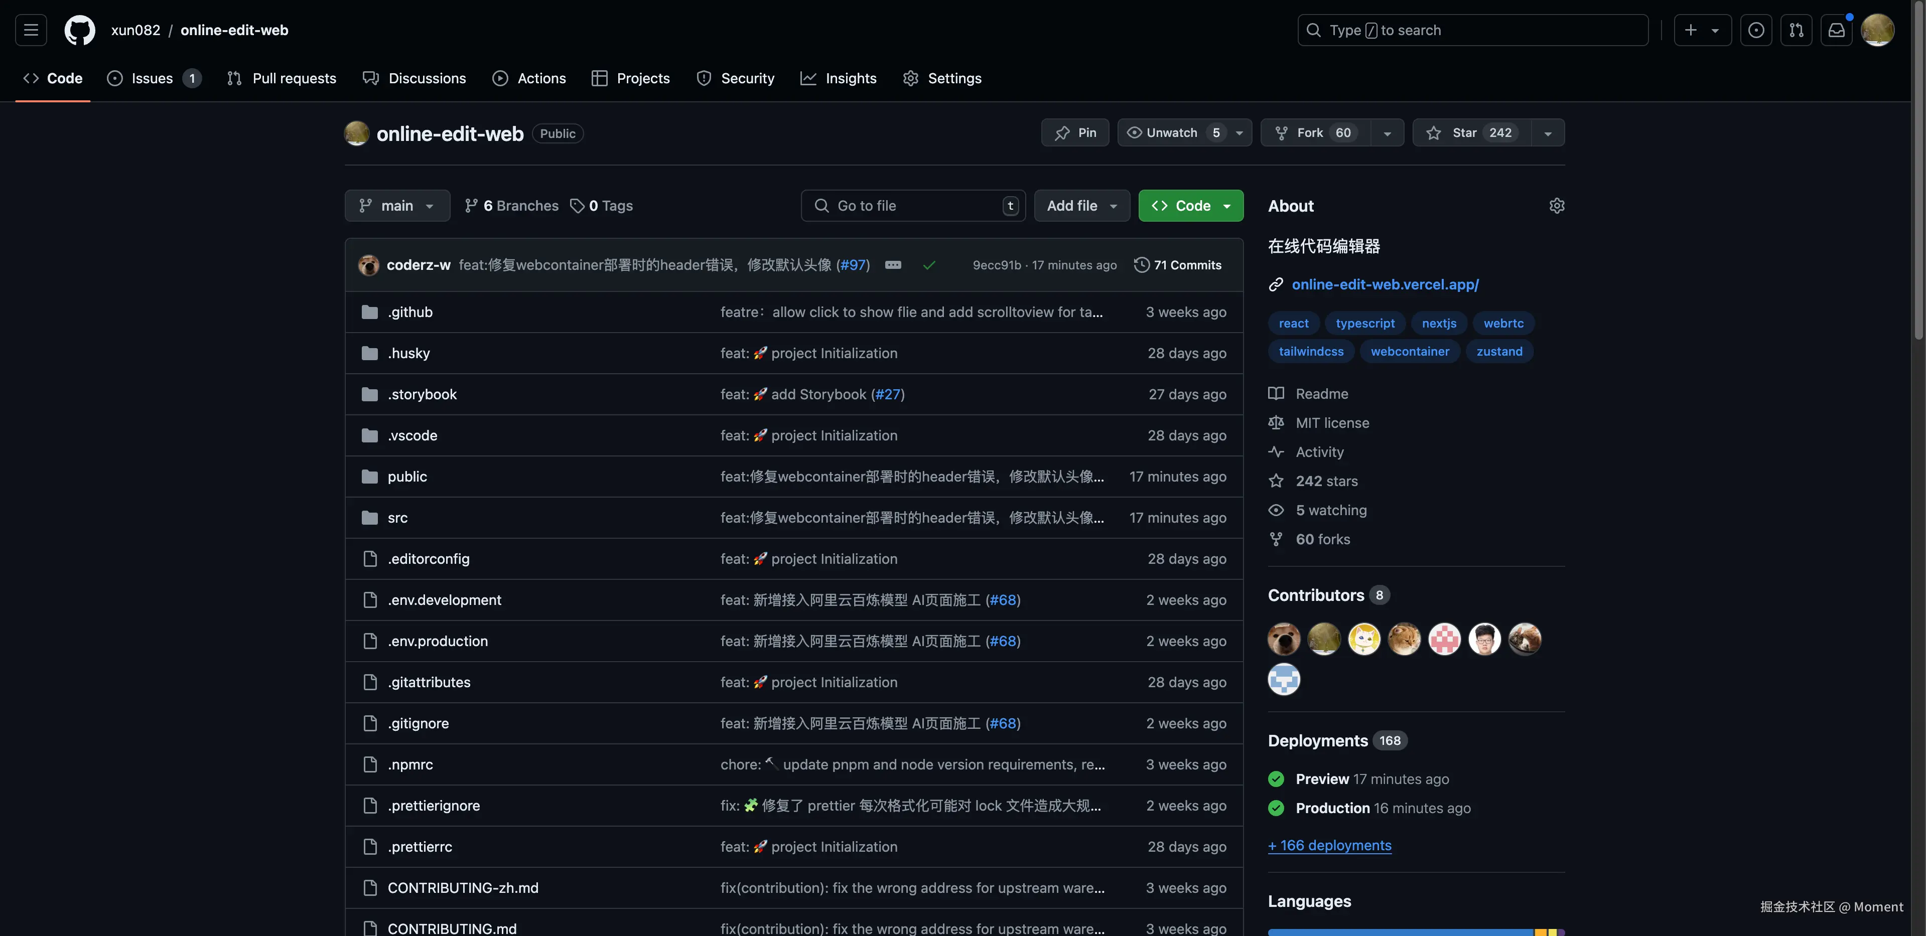Expand the commit message ellipsis icon
Screen dimensions: 1926x936
point(893,265)
